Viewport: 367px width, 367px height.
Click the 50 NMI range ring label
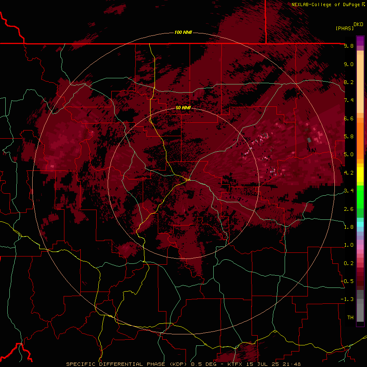183,108
